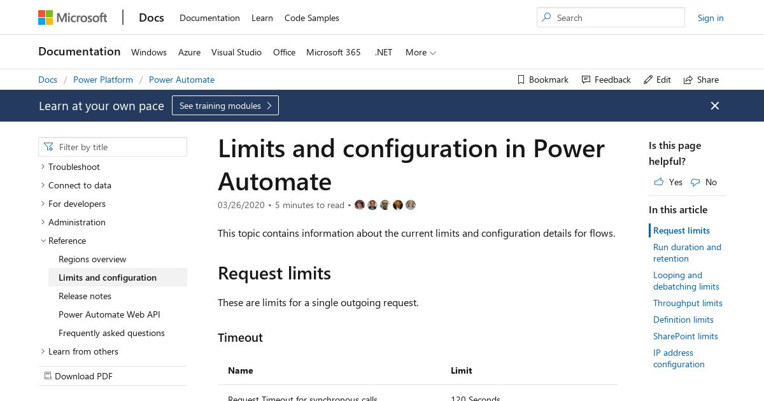Click See training modules button
This screenshot has height=401, width=764.
point(225,106)
